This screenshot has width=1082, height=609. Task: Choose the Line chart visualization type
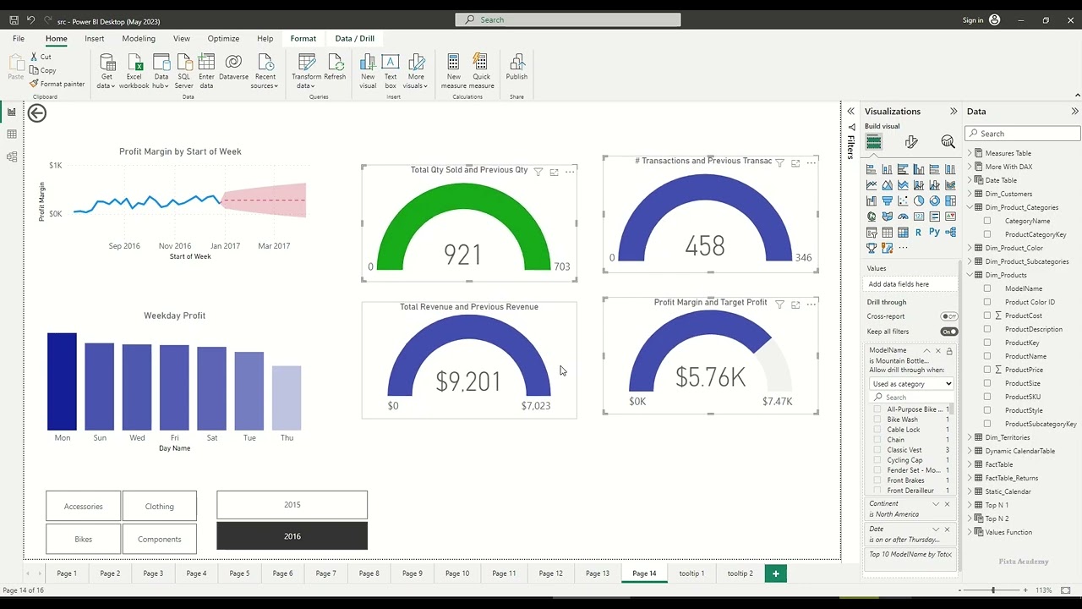coord(872,185)
